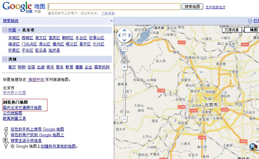Viewport: 259px width, 159px height.
Task: Click 更改默认位置
Action: (15, 93)
